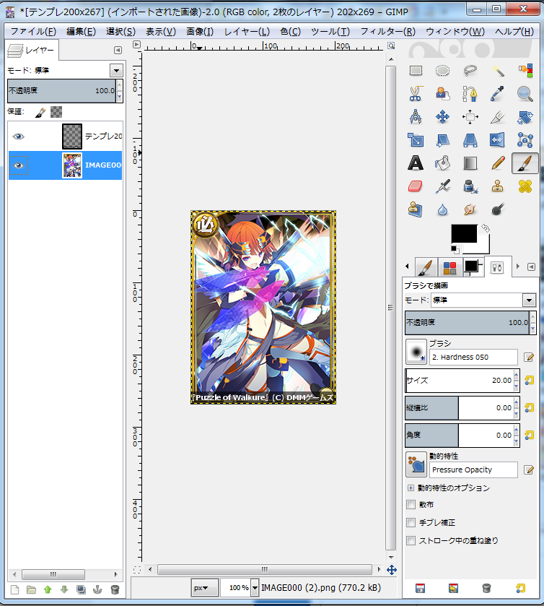Open the フィルター(R) menu

(x=387, y=31)
